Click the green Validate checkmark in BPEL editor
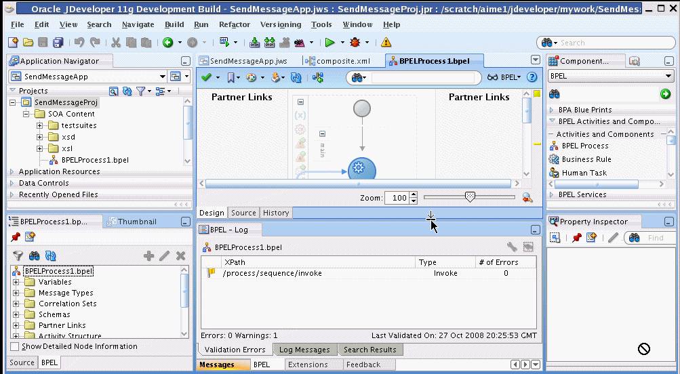The width and height of the screenshot is (680, 374). click(206, 77)
